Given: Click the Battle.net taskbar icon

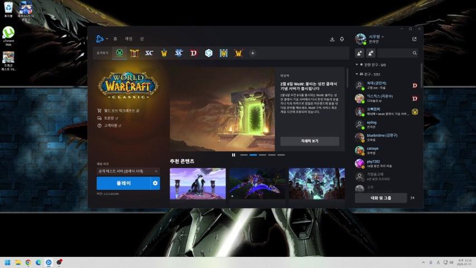Looking at the screenshot, I should [x=49, y=262].
